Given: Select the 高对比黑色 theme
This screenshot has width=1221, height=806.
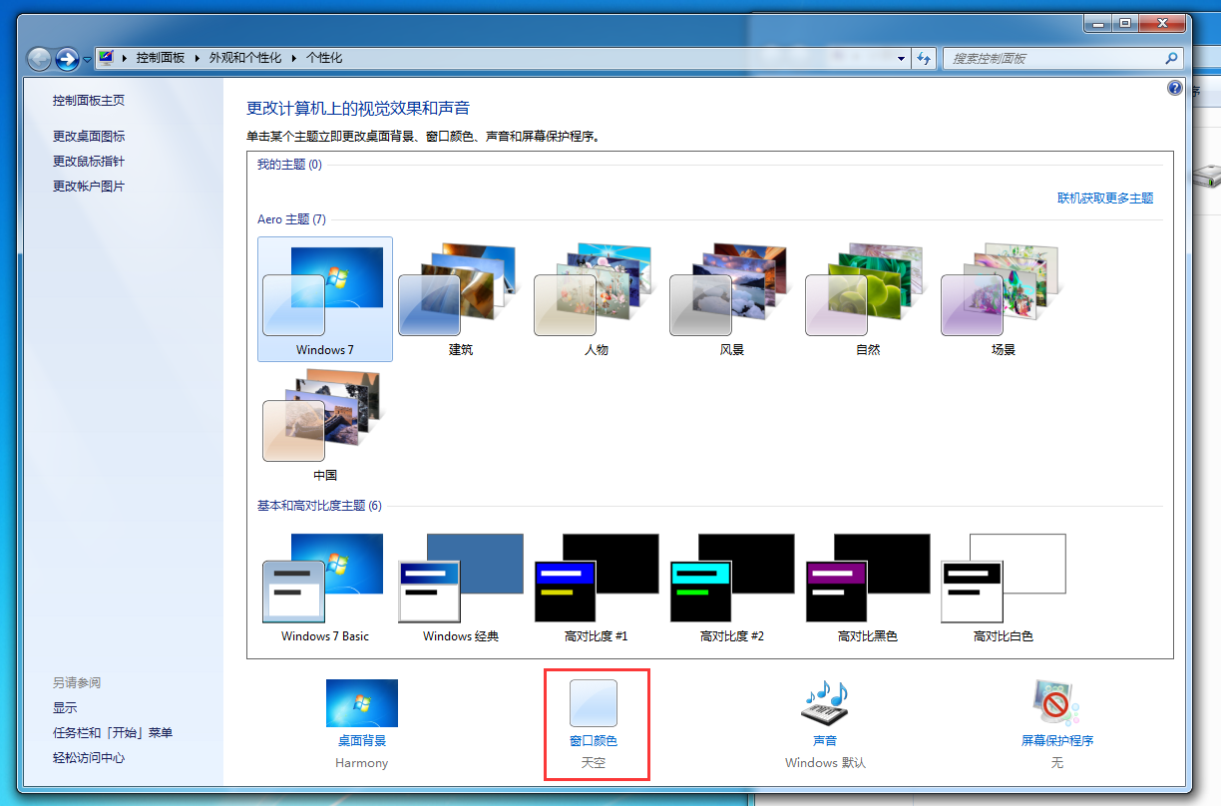Looking at the screenshot, I should tap(867, 587).
